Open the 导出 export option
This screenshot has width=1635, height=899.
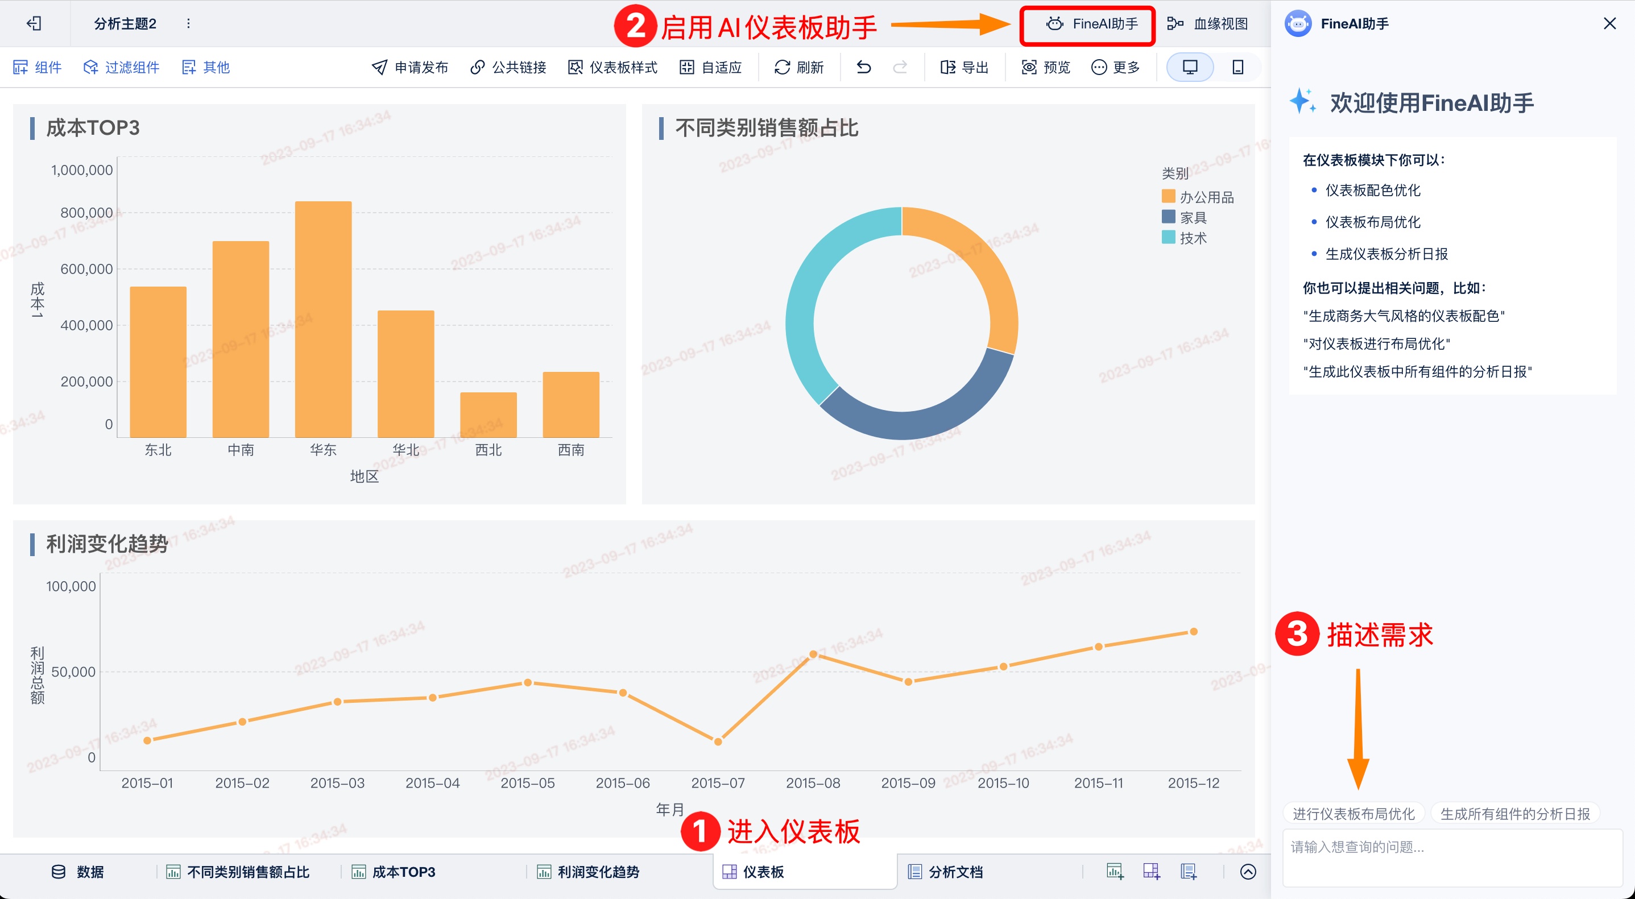tap(964, 67)
